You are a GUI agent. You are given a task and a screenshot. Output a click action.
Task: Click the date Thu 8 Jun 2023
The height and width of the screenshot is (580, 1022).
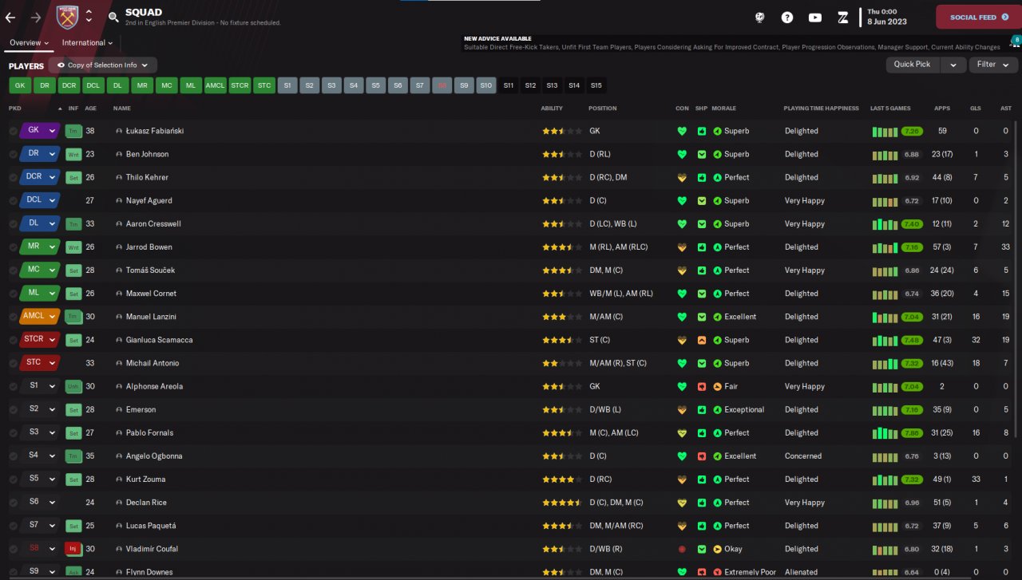point(886,17)
